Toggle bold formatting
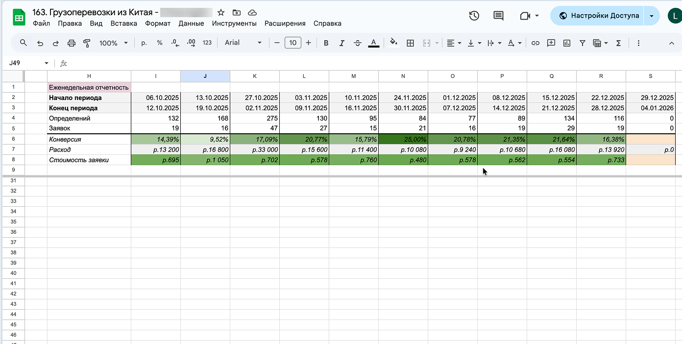The width and height of the screenshot is (682, 344). click(326, 43)
